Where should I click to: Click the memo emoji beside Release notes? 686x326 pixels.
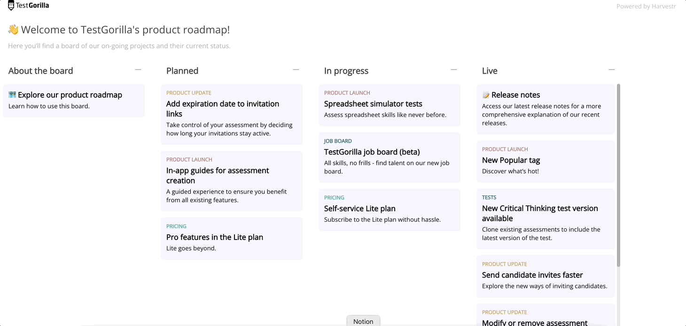pyautogui.click(x=486, y=95)
